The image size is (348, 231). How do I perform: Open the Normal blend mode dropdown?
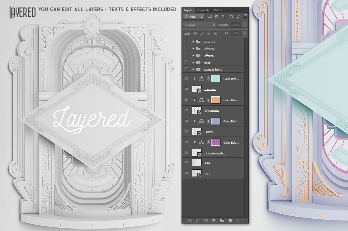click(200, 25)
